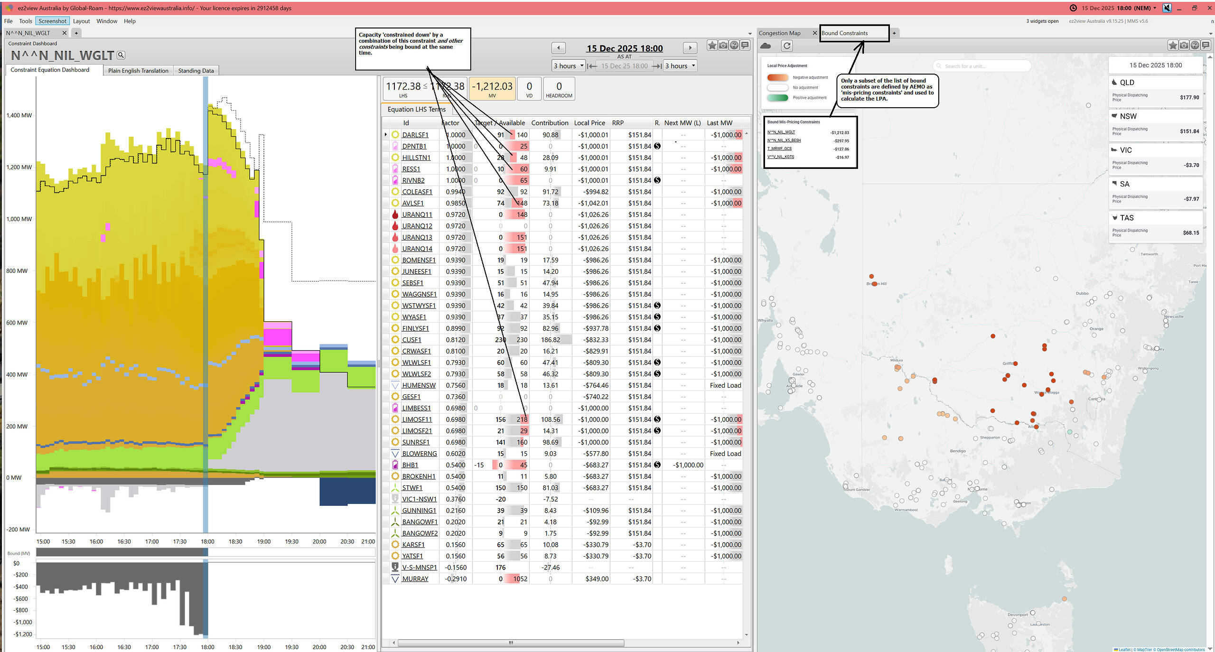This screenshot has height=652, width=1215.
Task: Click the magnifier icon beside N^^N_NIL_WGLT title
Action: pyautogui.click(x=121, y=56)
